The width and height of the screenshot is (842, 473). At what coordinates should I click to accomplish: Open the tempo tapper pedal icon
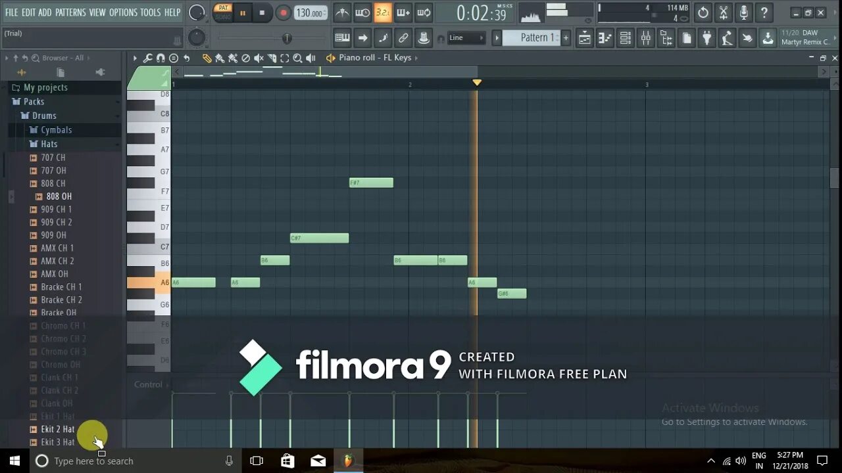(x=727, y=38)
